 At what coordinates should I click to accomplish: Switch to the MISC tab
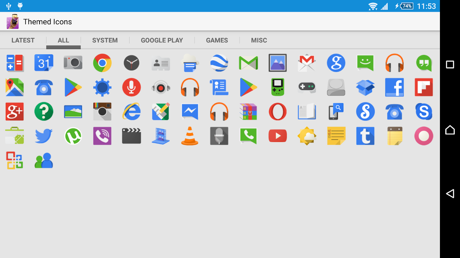point(259,40)
